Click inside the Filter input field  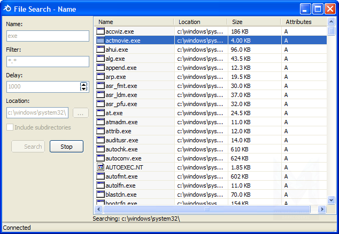point(48,61)
